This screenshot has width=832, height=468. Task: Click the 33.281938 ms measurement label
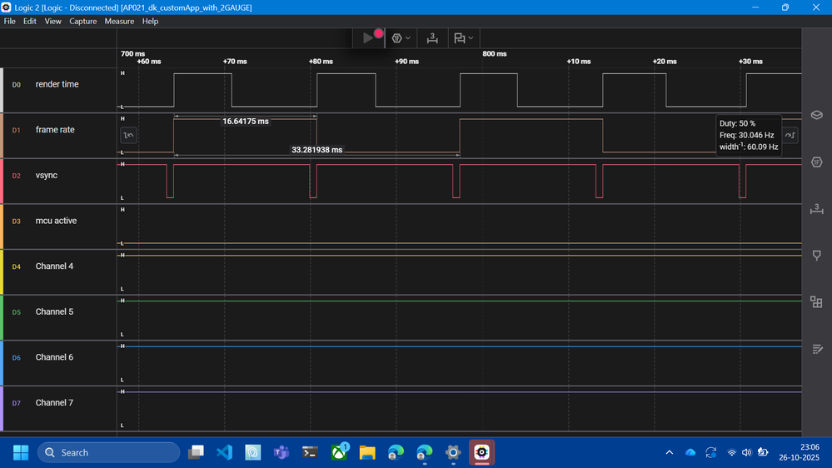pyautogui.click(x=316, y=150)
